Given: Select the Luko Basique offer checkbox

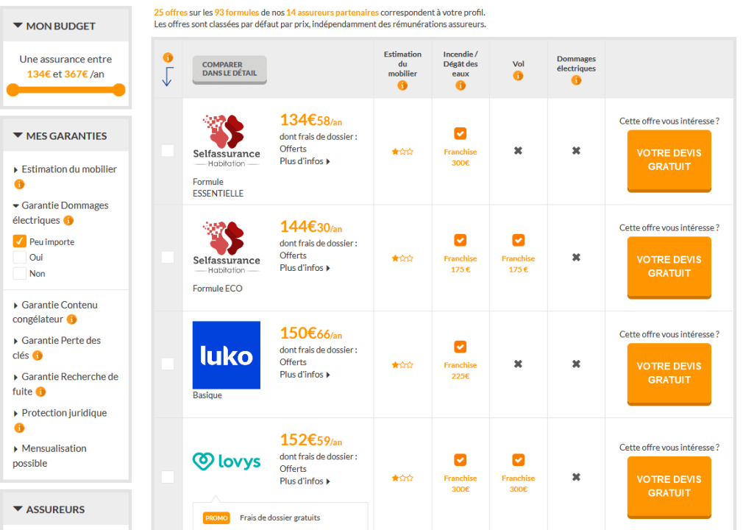Looking at the screenshot, I should 168,364.
